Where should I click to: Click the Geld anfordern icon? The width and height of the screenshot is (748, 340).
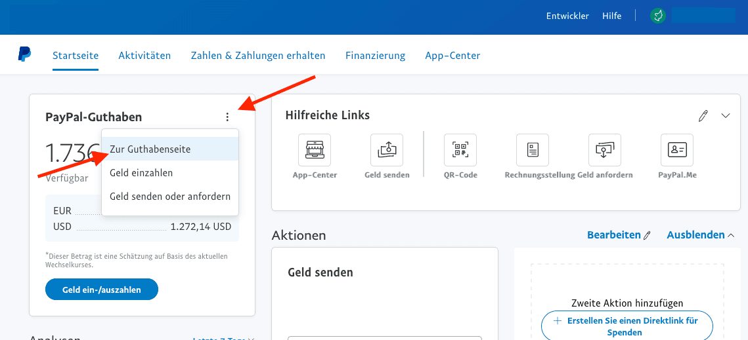click(604, 150)
